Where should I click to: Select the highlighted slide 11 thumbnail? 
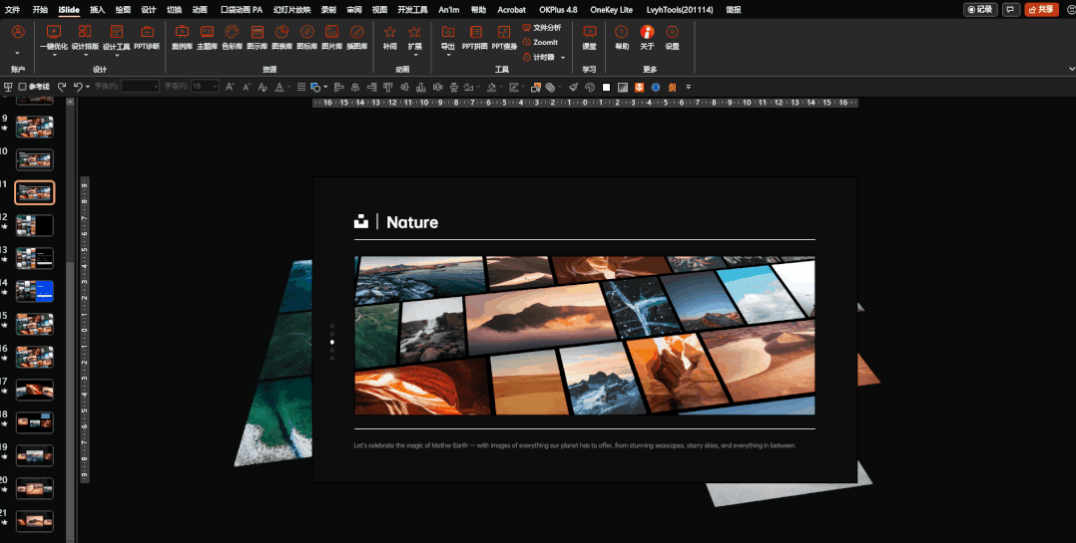point(34,192)
